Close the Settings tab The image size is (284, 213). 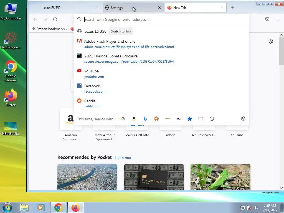click(159, 7)
